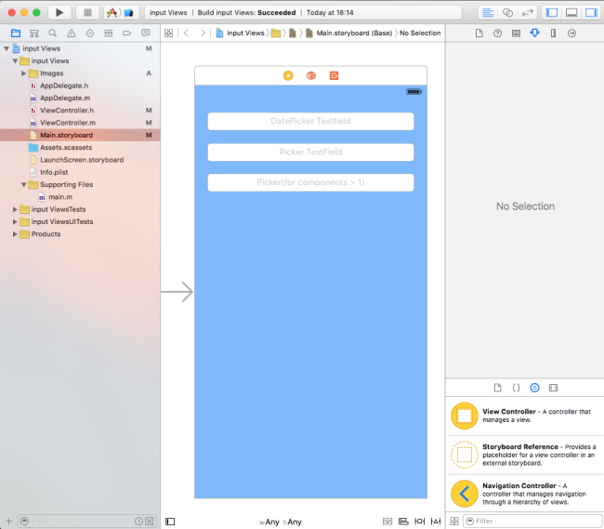Viewport: 604px width, 529px height.
Task: Show the Size inspector
Action: pyautogui.click(x=553, y=33)
